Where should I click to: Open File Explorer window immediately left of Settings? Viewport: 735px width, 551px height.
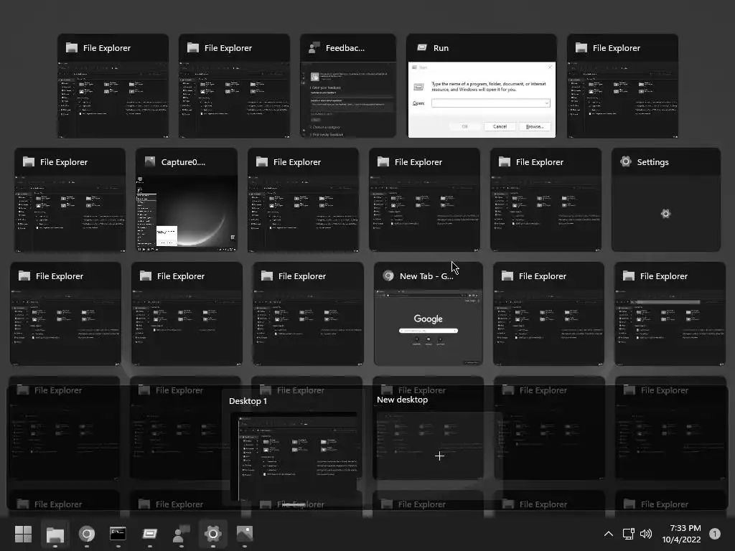pos(546,200)
